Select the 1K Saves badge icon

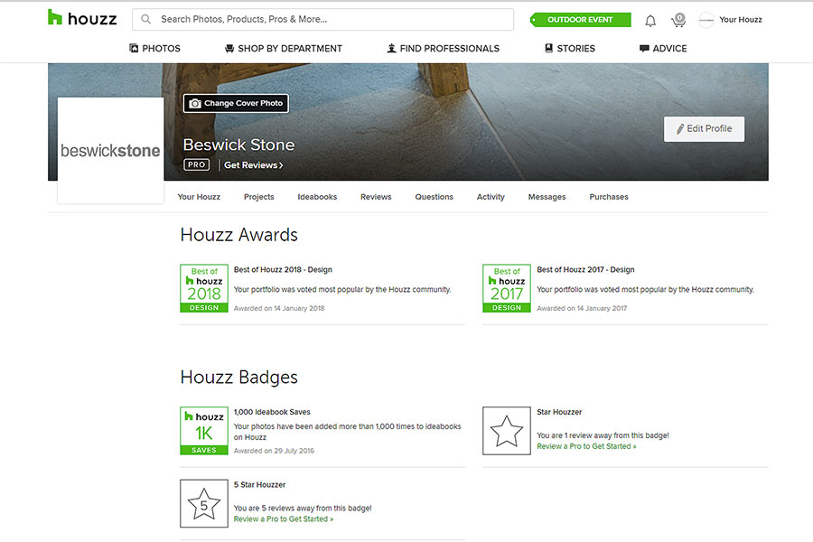[x=204, y=430]
